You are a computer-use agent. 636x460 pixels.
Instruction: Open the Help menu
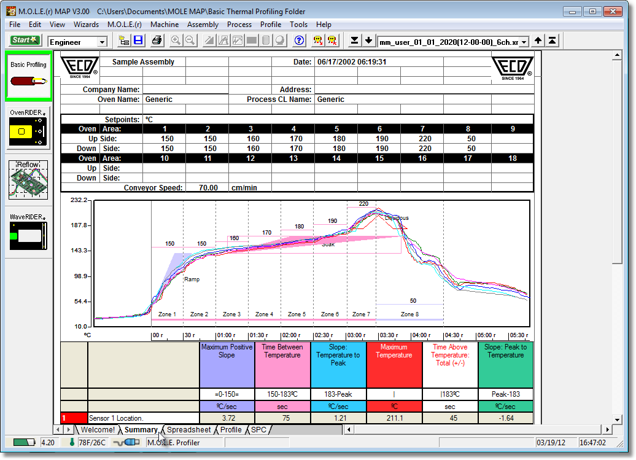(324, 25)
